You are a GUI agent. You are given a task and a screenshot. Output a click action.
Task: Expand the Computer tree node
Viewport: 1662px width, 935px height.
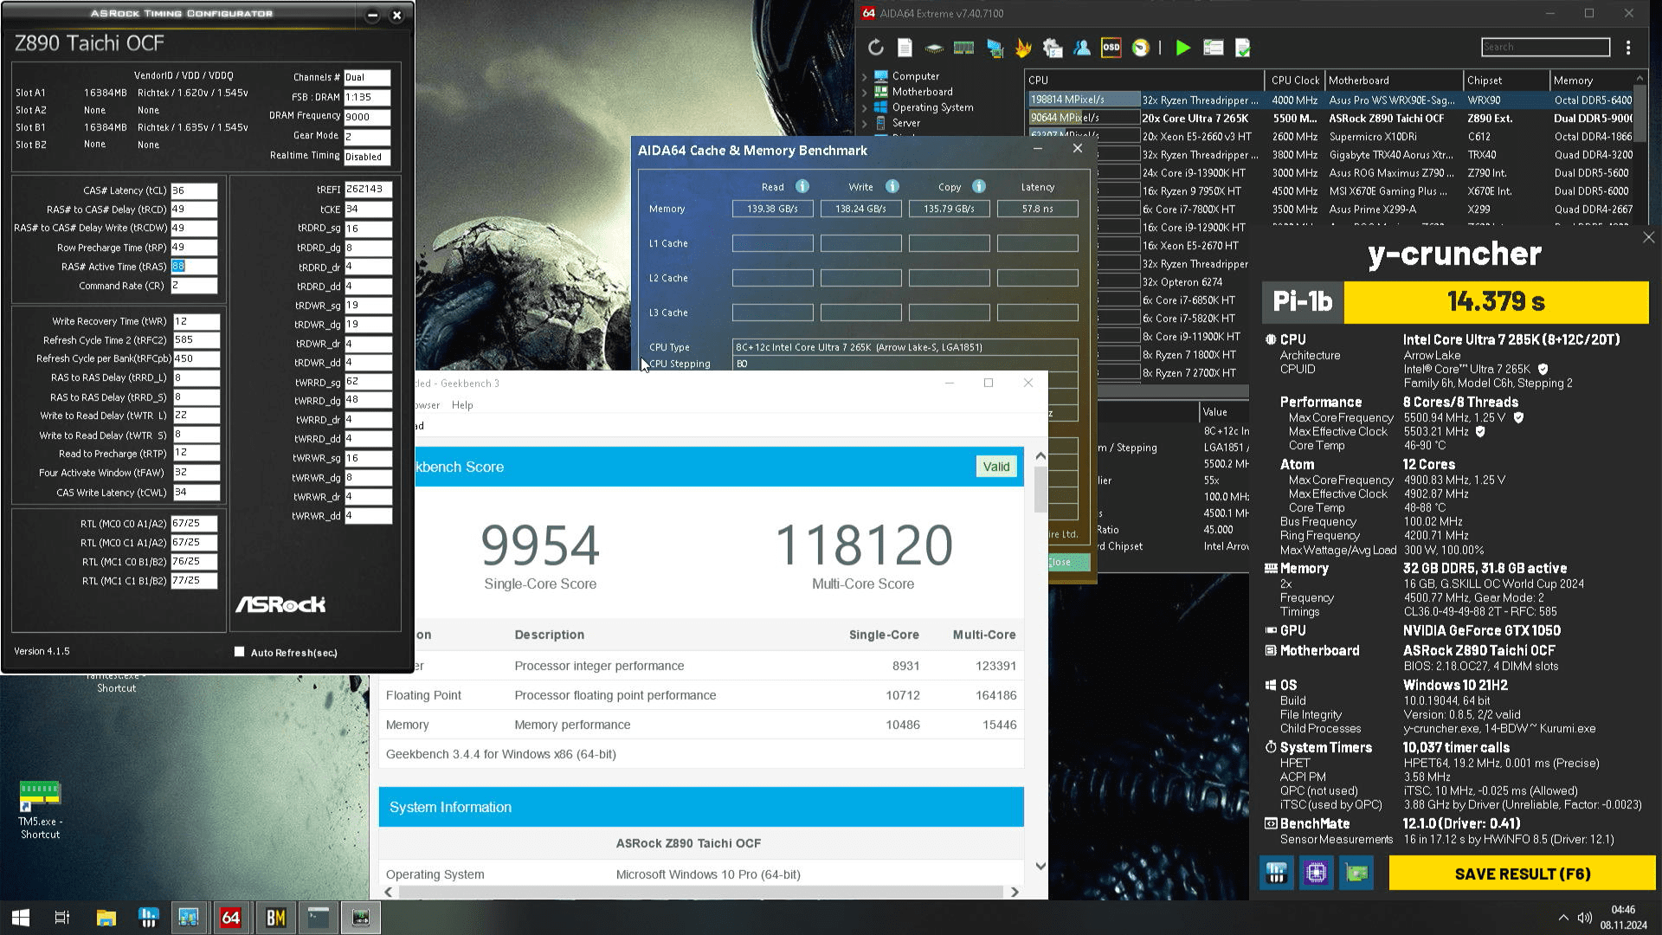coord(864,76)
